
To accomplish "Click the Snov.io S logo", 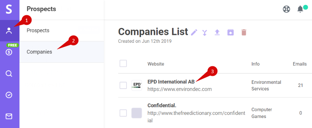I will click(x=9, y=9).
